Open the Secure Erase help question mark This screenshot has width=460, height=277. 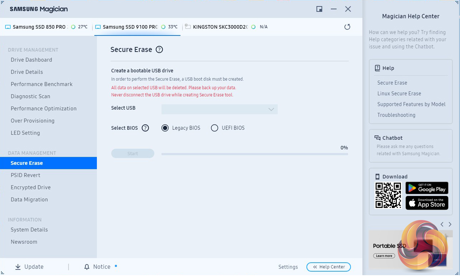pos(159,50)
